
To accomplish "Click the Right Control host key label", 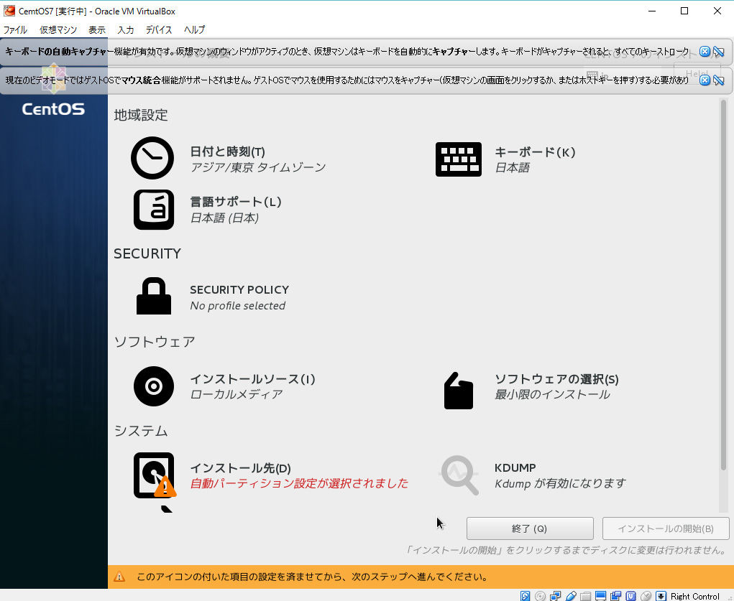I will [x=695, y=596].
